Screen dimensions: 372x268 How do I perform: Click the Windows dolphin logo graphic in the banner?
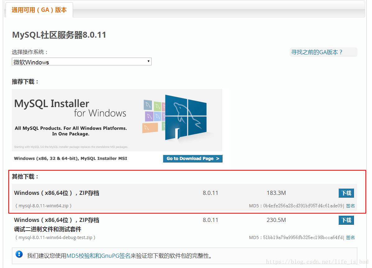click(x=186, y=118)
